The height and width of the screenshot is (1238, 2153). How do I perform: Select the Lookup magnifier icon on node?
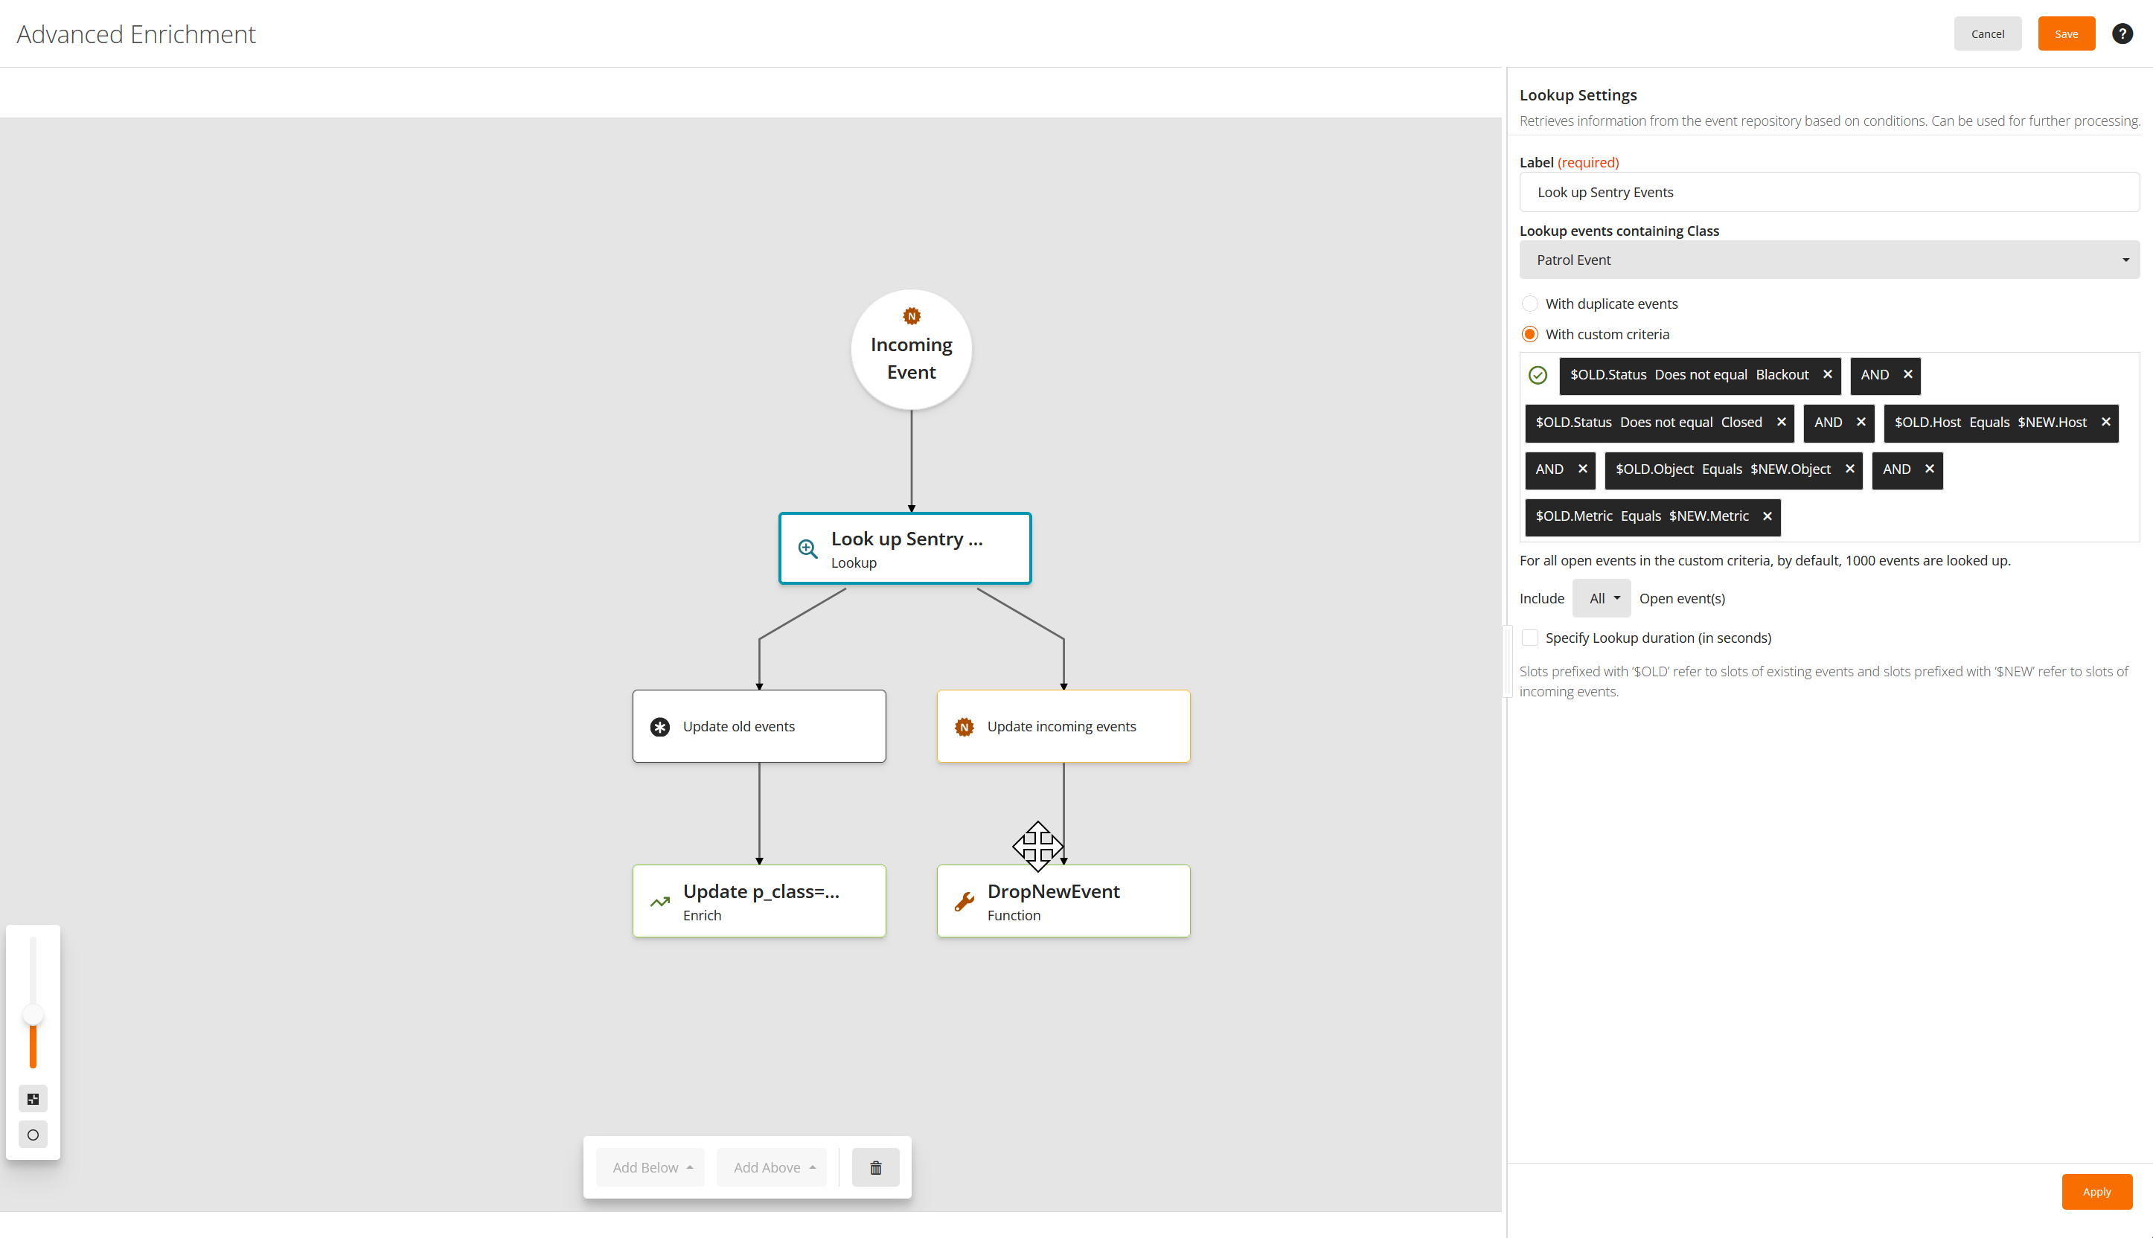click(807, 548)
